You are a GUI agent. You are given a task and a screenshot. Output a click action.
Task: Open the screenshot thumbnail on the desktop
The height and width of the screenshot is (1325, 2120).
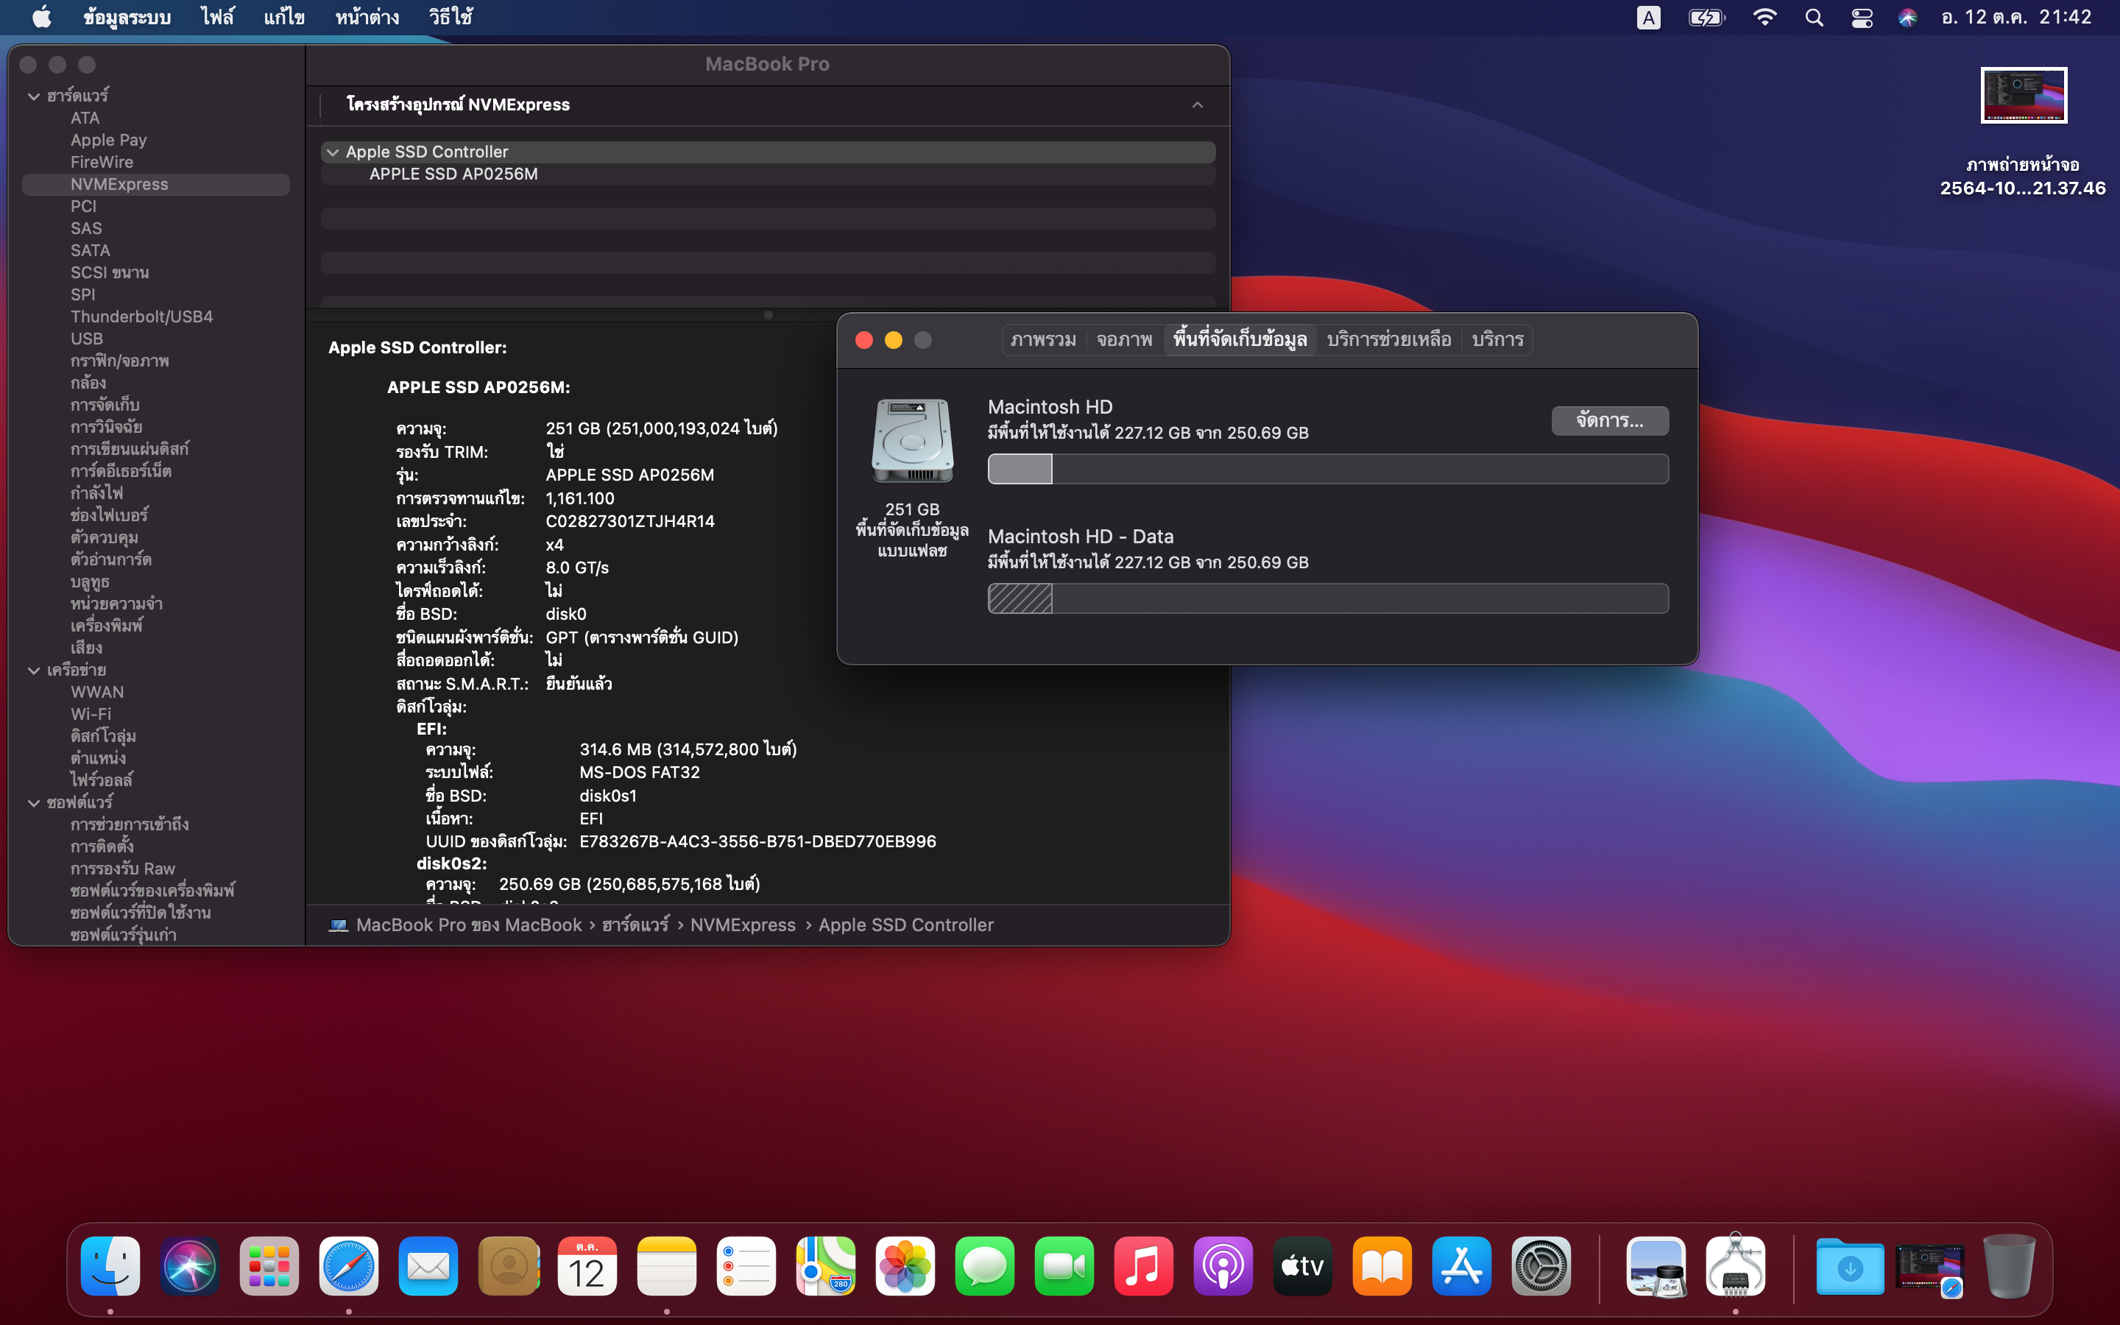point(2024,95)
